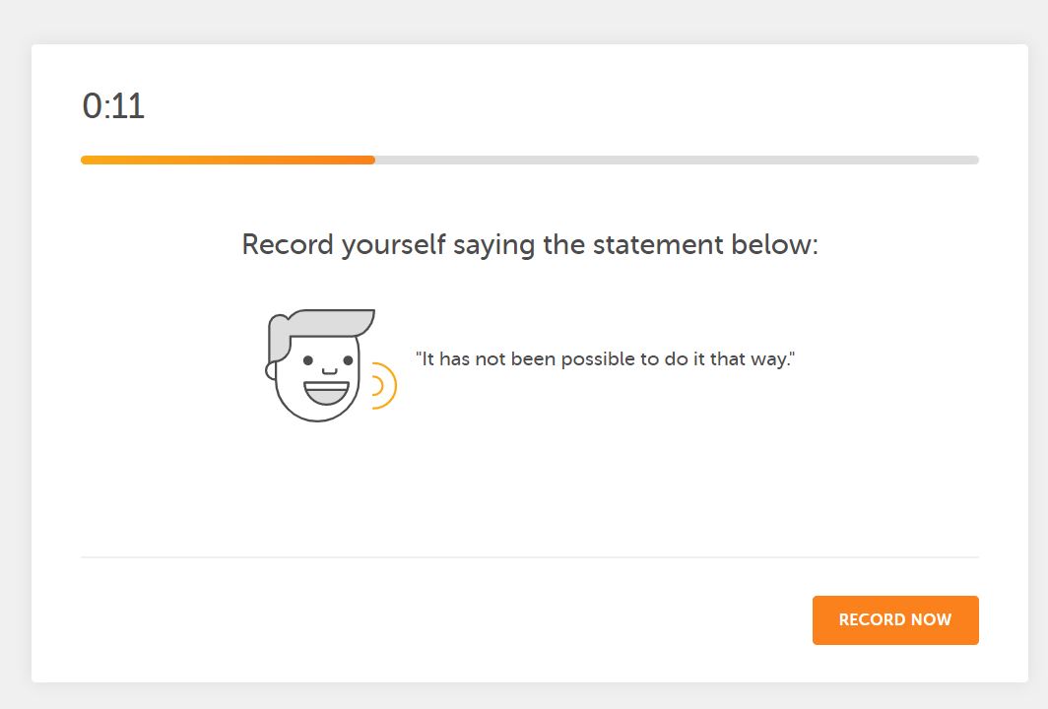The width and height of the screenshot is (1048, 709).
Task: Click the RECORD NOW button
Action: coord(895,620)
